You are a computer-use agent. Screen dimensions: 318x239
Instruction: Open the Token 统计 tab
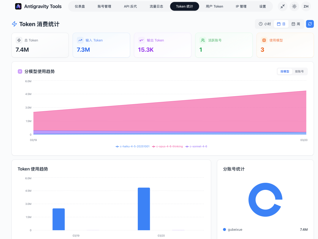[x=184, y=6]
